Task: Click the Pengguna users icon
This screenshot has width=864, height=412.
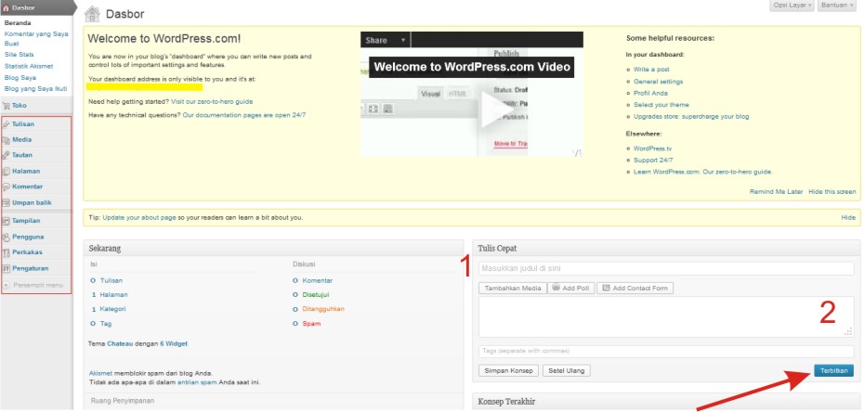Action: (x=7, y=237)
